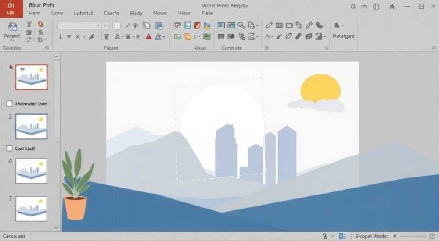This screenshot has width=439, height=241.
Task: Click the scissors cut icon
Action: (29, 25)
